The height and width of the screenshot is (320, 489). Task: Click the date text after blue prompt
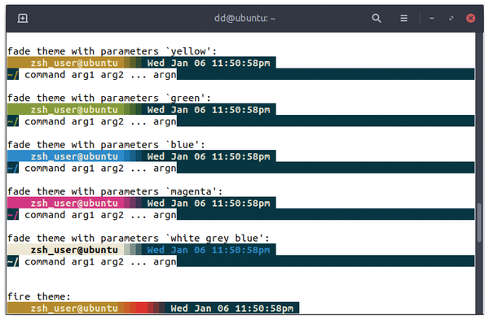tap(209, 156)
